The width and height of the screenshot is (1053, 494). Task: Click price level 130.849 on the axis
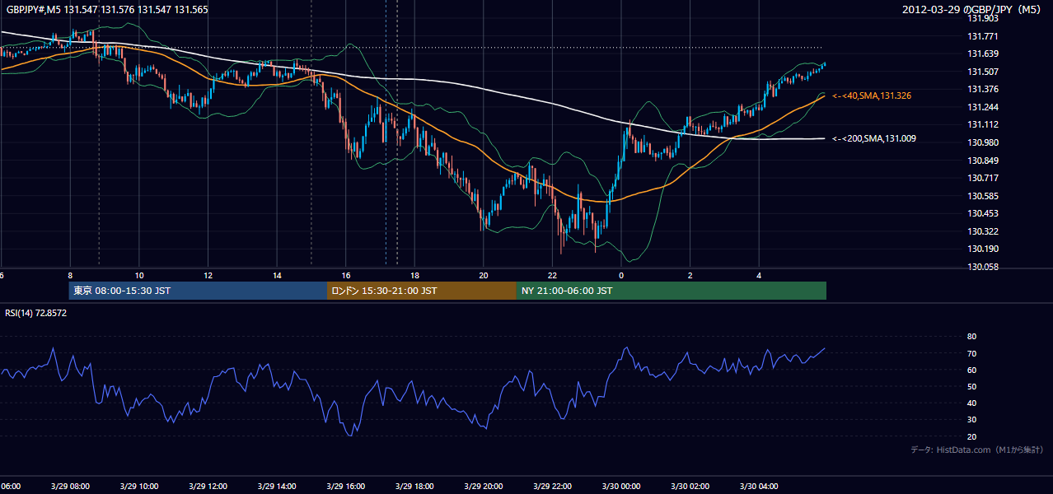(983, 161)
